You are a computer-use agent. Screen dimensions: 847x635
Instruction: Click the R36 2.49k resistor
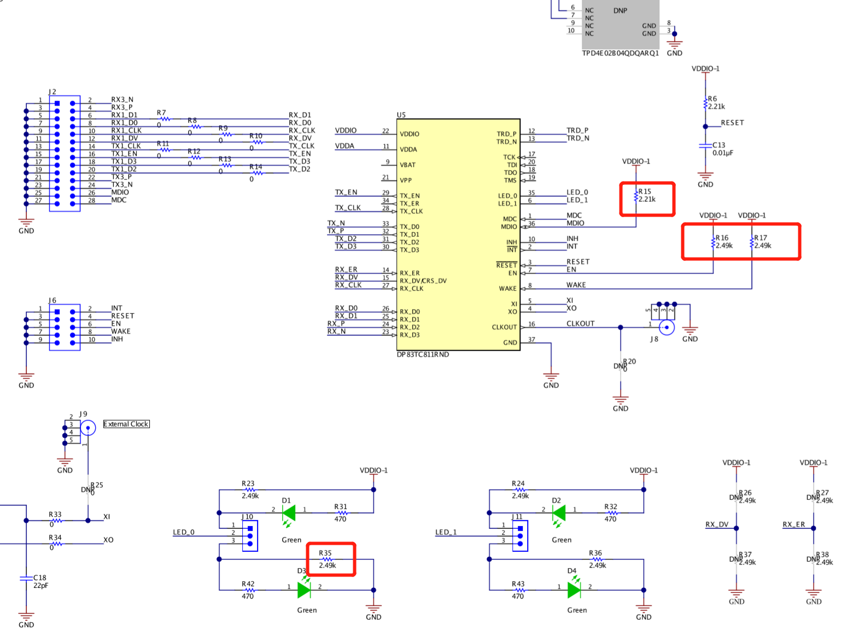(x=597, y=560)
